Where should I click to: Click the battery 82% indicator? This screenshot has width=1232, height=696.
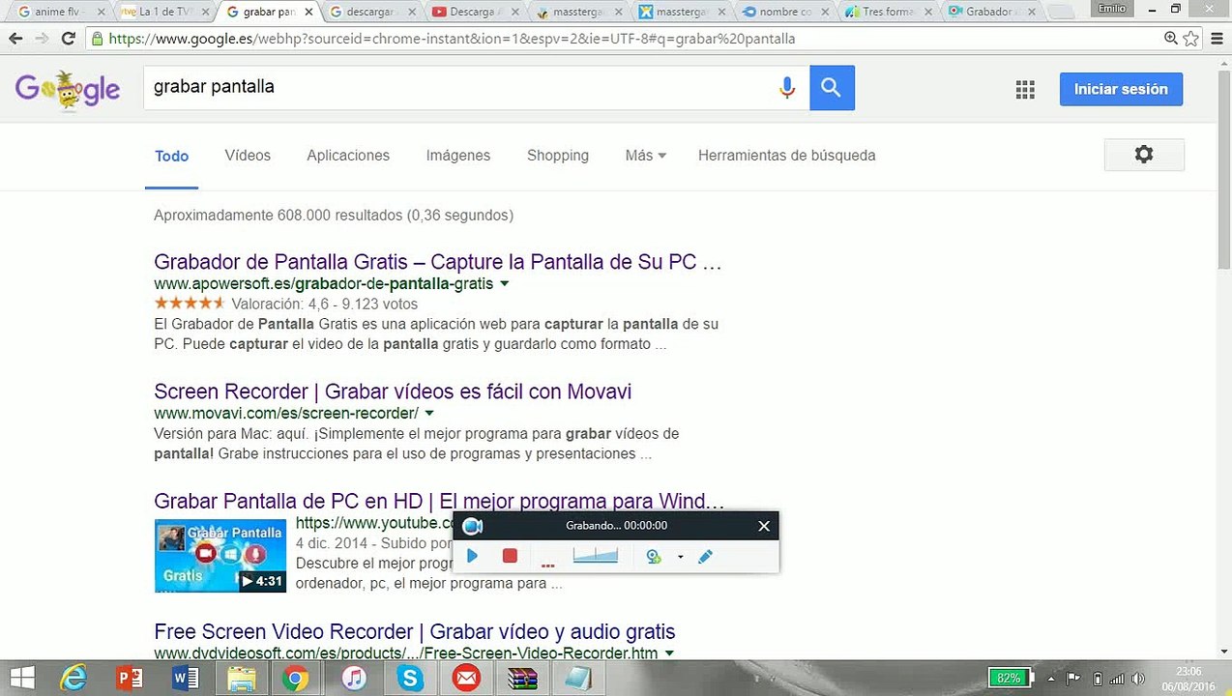click(x=1011, y=678)
